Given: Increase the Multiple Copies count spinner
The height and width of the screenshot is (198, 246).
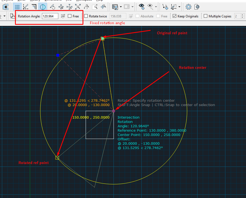Looking at the screenshot, I should click(243, 15).
